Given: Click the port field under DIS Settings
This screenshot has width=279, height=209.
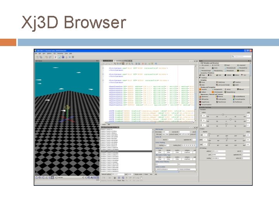Looking at the screenshot, I should pyautogui.click(x=219, y=154).
